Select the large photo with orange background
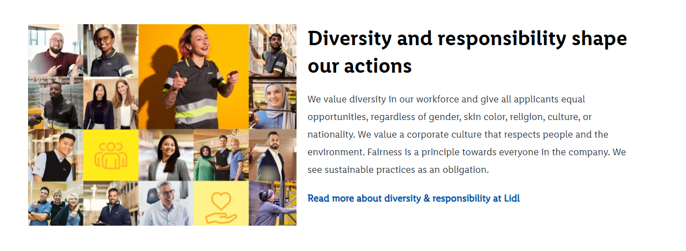The image size is (686, 251). pos(193,77)
